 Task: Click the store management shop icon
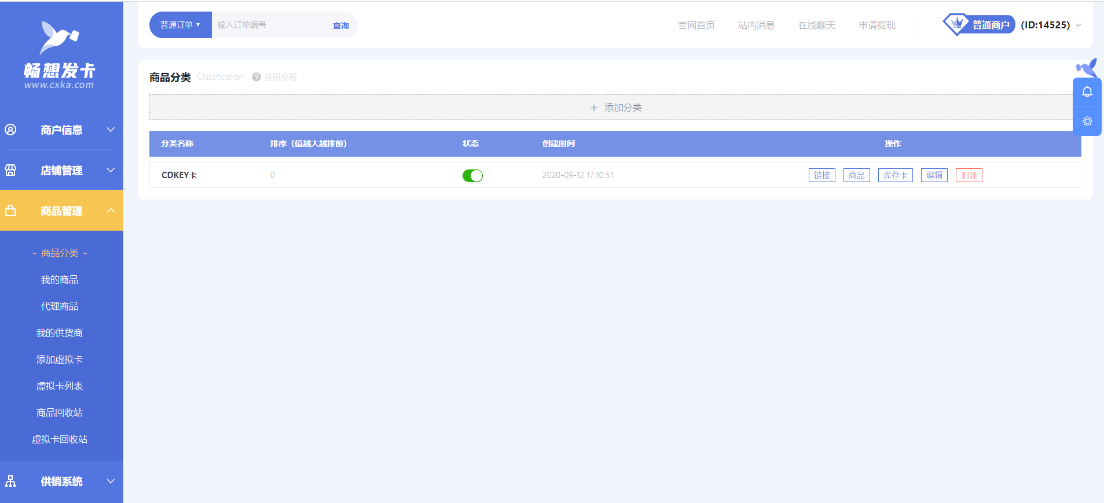click(11, 170)
